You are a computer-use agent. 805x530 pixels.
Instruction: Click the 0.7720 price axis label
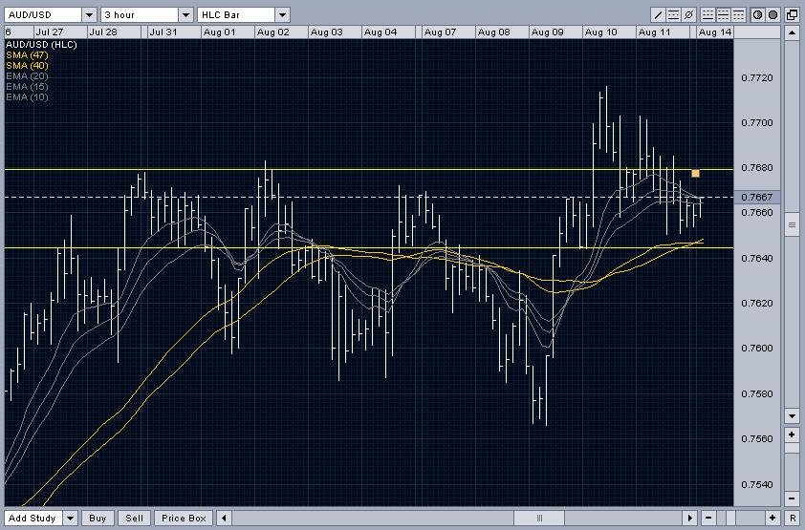(x=757, y=78)
